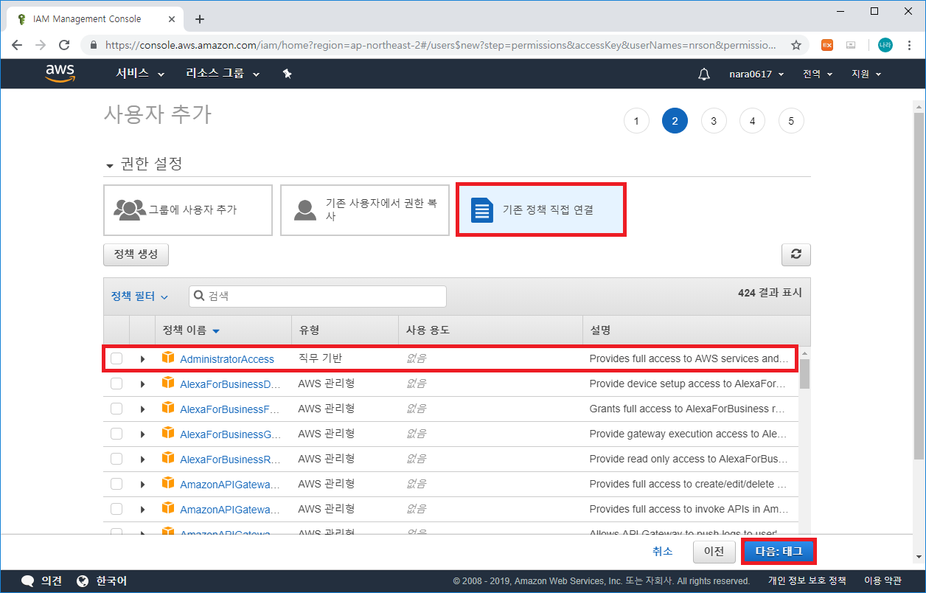Screen dimensions: 926x593
Task: Open the AlexaForBusinessD... policy link
Action: pyautogui.click(x=231, y=384)
